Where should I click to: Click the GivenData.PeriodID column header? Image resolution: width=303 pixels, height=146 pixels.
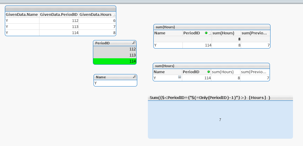pos(59,15)
